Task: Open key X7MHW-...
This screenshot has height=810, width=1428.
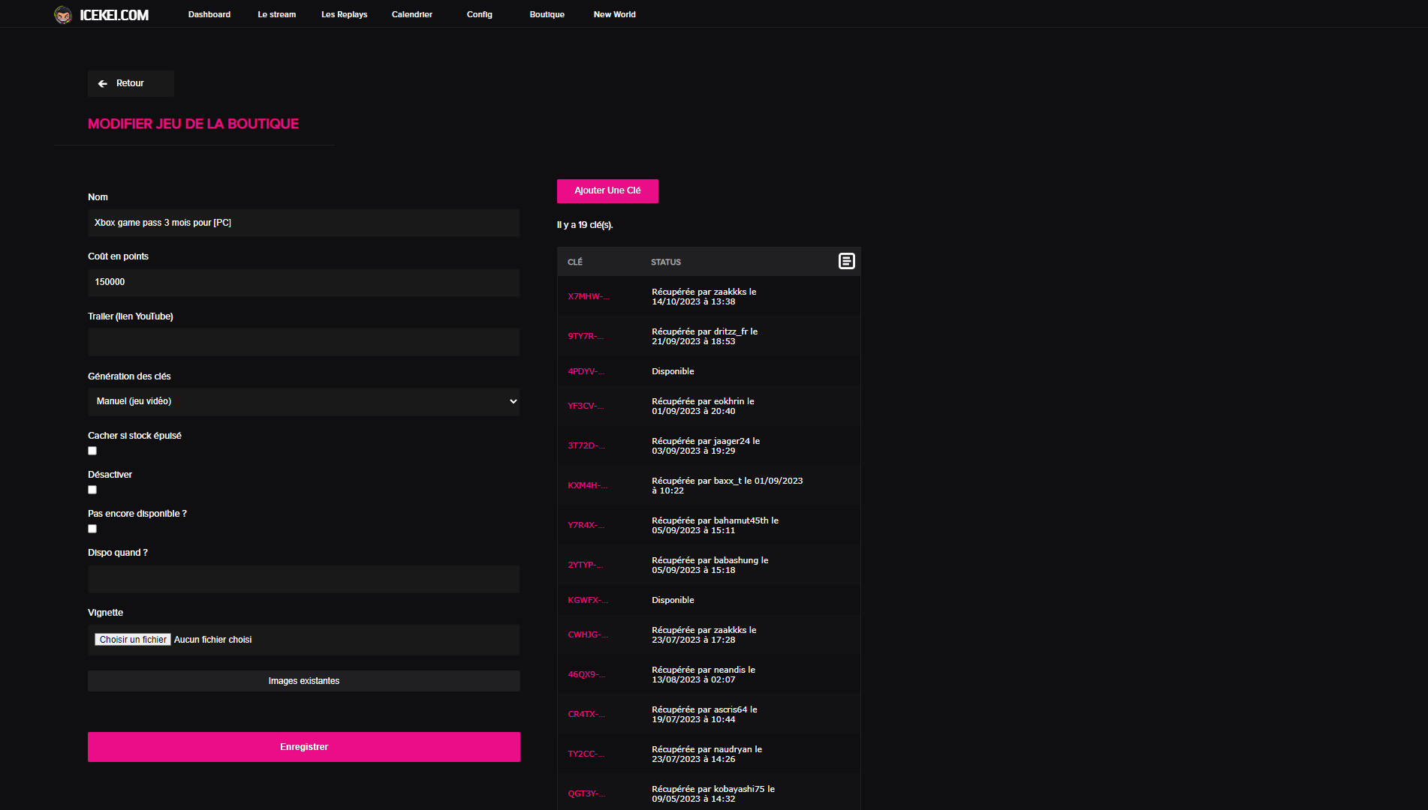Action: click(589, 296)
